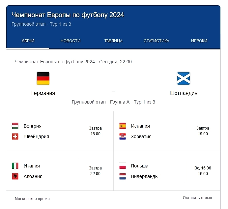228x209 pixels.
Task: Click the Spain flag icon
Action: tap(123, 126)
